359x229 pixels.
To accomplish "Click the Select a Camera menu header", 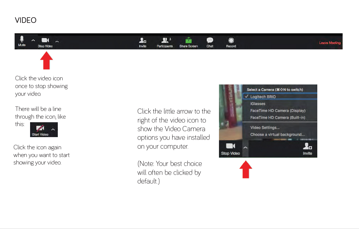I will point(275,90).
